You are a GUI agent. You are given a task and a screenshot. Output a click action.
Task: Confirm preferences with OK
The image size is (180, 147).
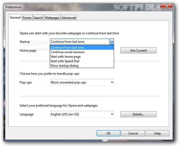[108, 133]
